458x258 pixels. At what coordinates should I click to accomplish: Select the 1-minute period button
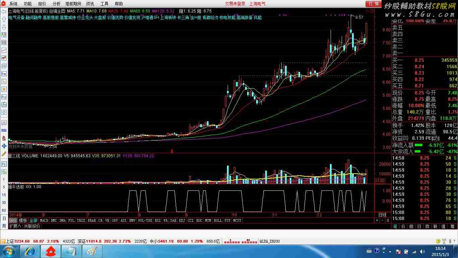pos(4,180)
